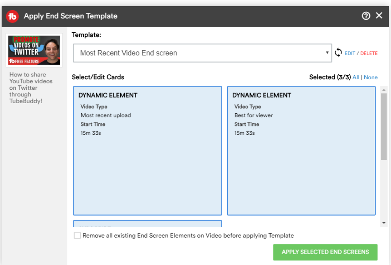Enable Remove all existing End Screen Elements checkbox
This screenshot has width=391, height=265.
pos(77,235)
